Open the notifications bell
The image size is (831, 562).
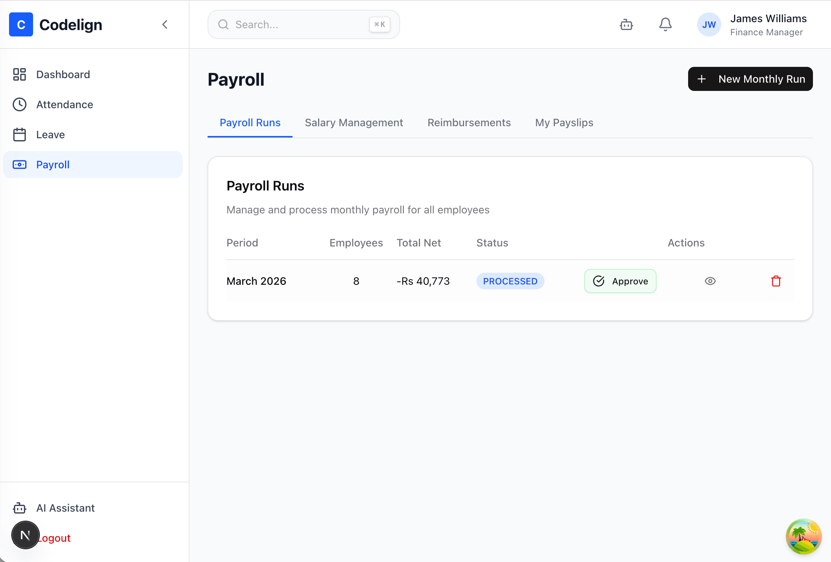coord(665,24)
